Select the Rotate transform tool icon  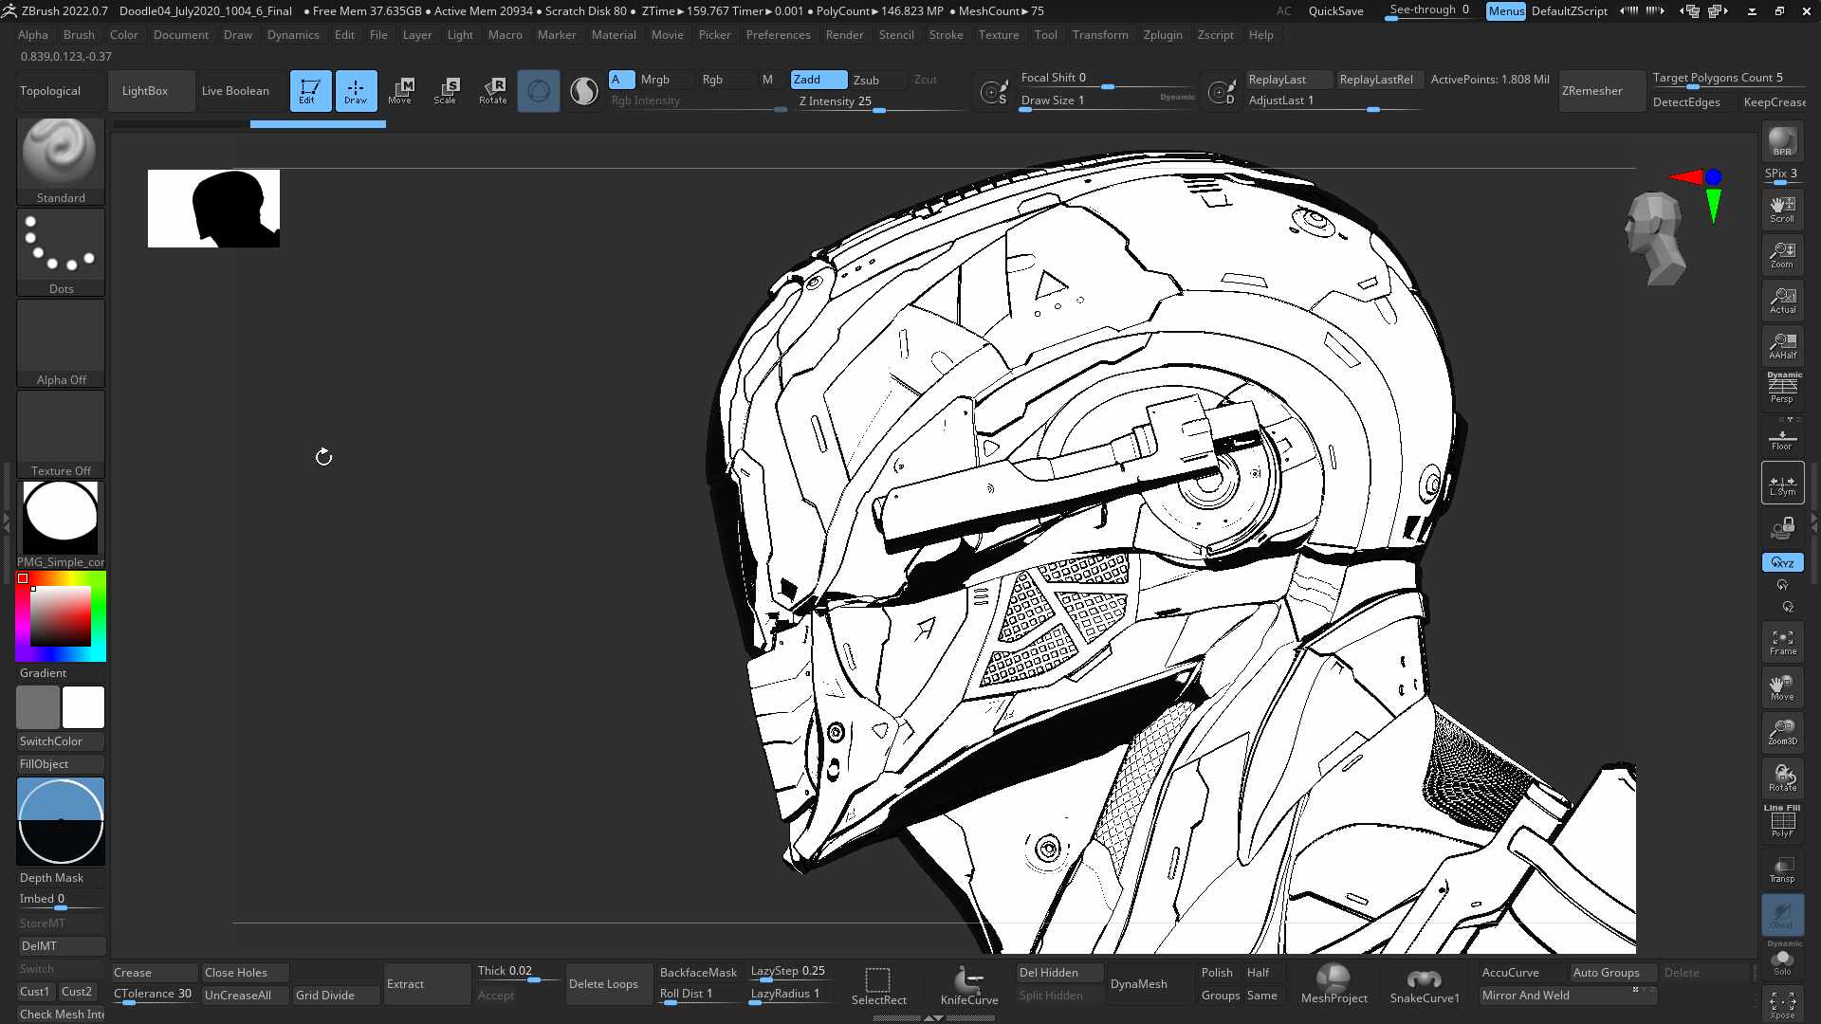(492, 91)
